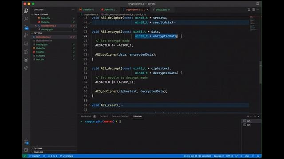Open the Debug Console panel tab
284x159 pixels.
coord(120,117)
